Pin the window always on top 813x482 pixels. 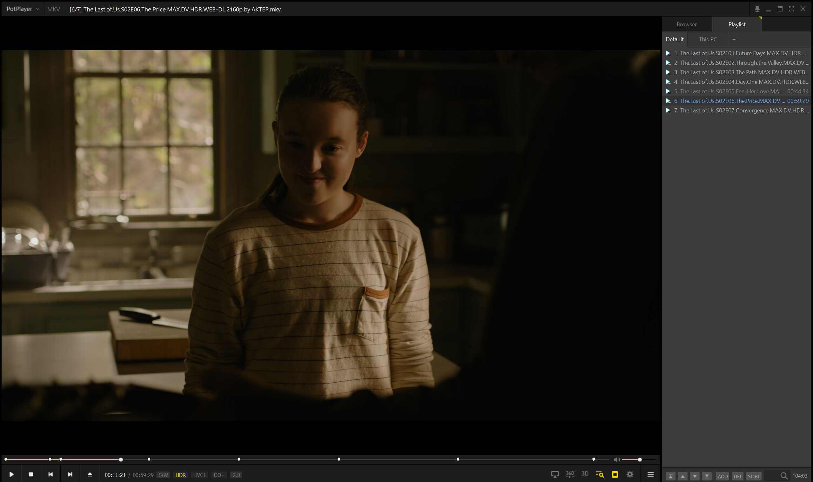pyautogui.click(x=757, y=9)
